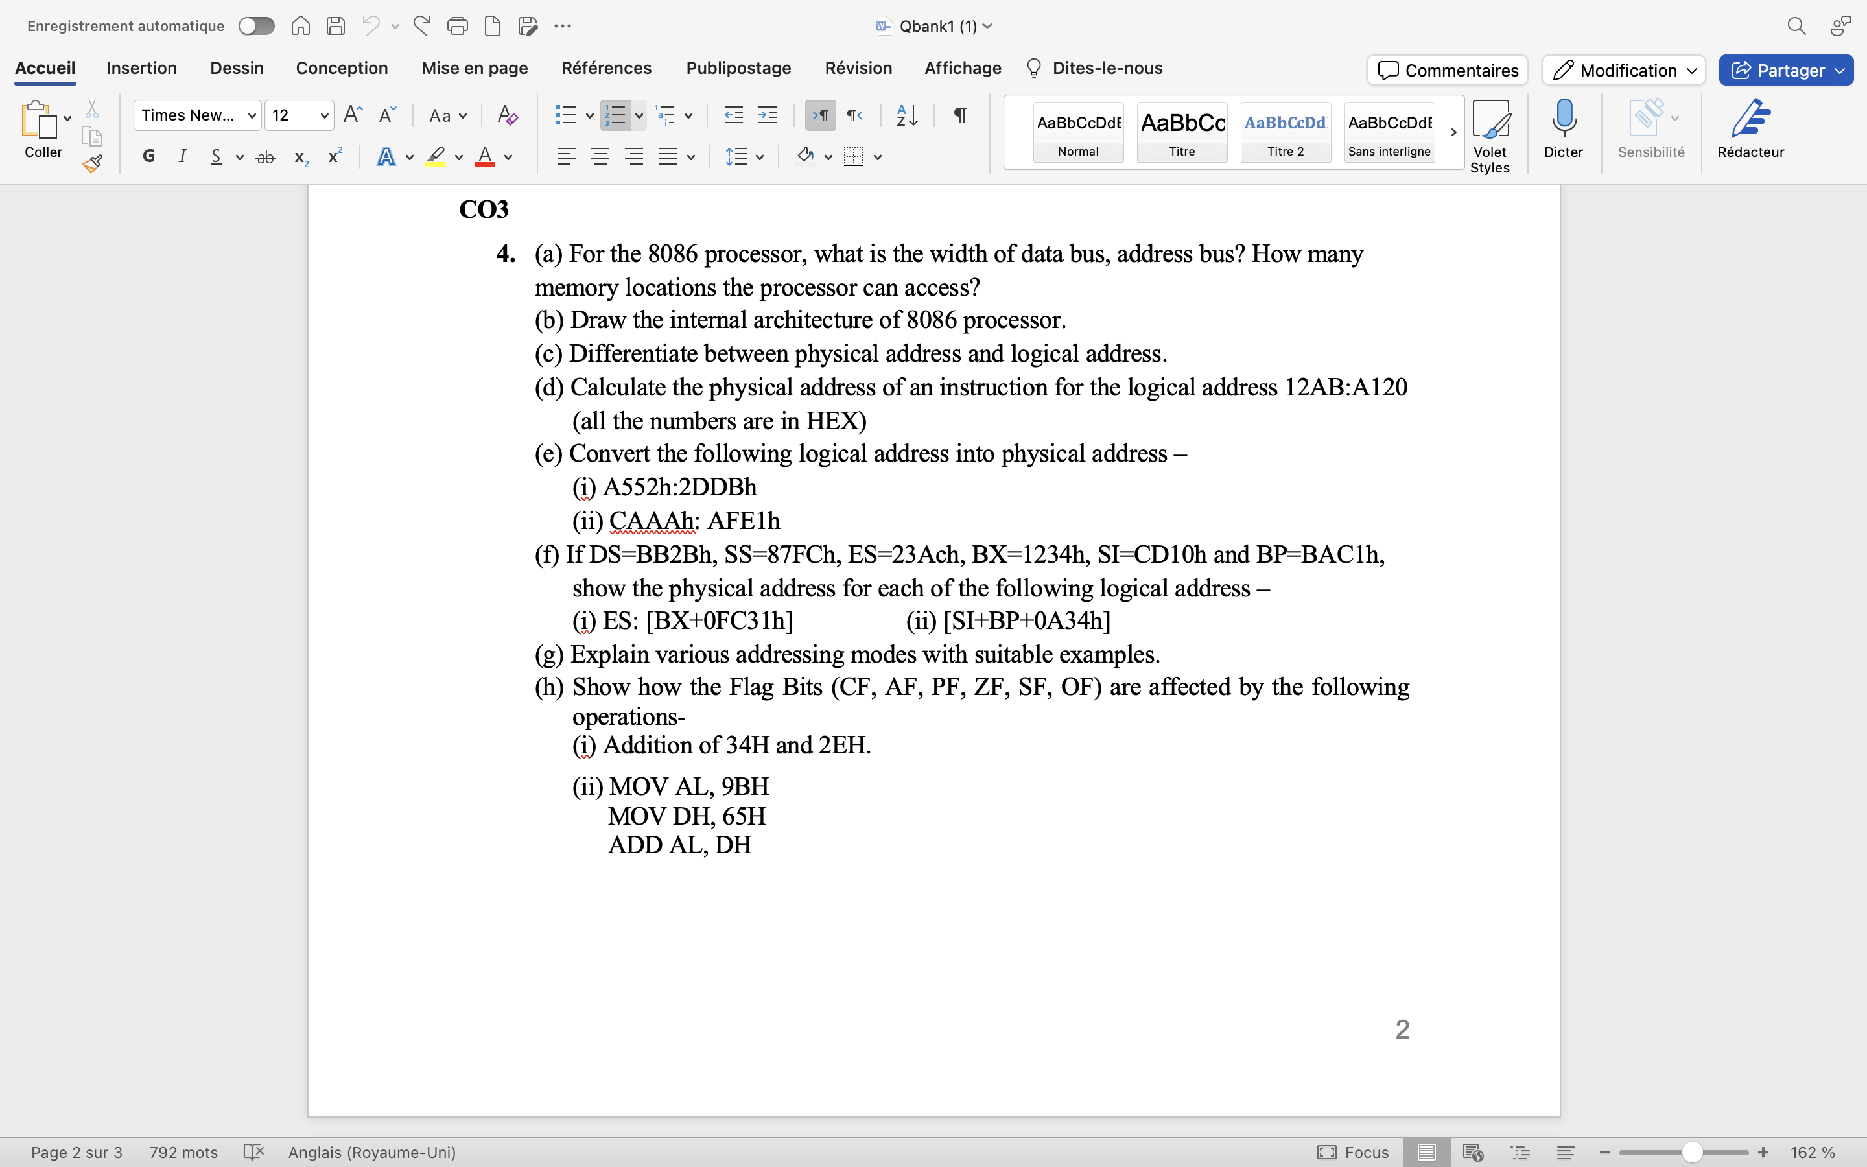
Task: Select the Rédacteur tool
Action: pyautogui.click(x=1750, y=130)
